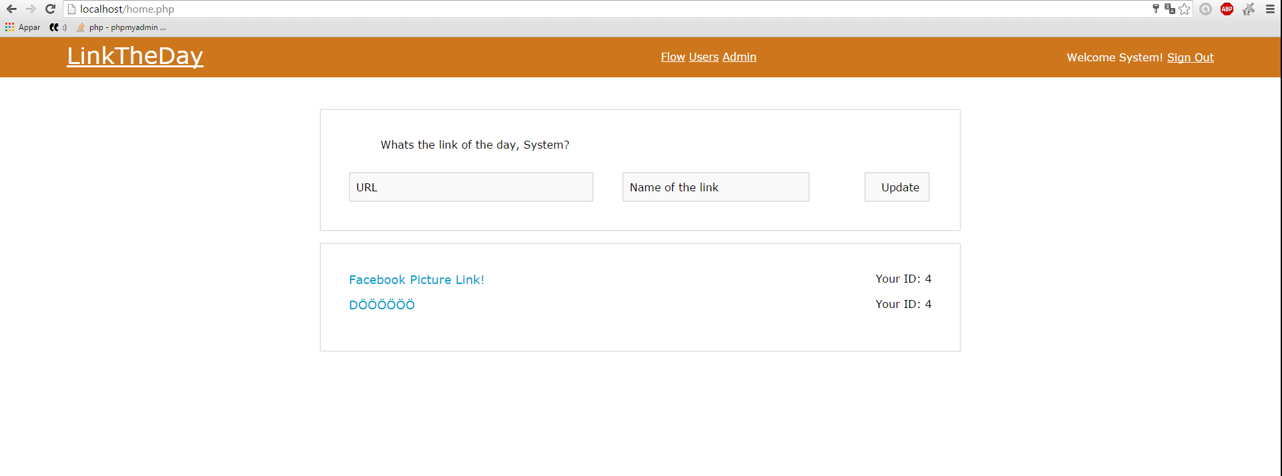Click the browser back arrow
Viewport: 1282px width, 476px height.
point(11,9)
